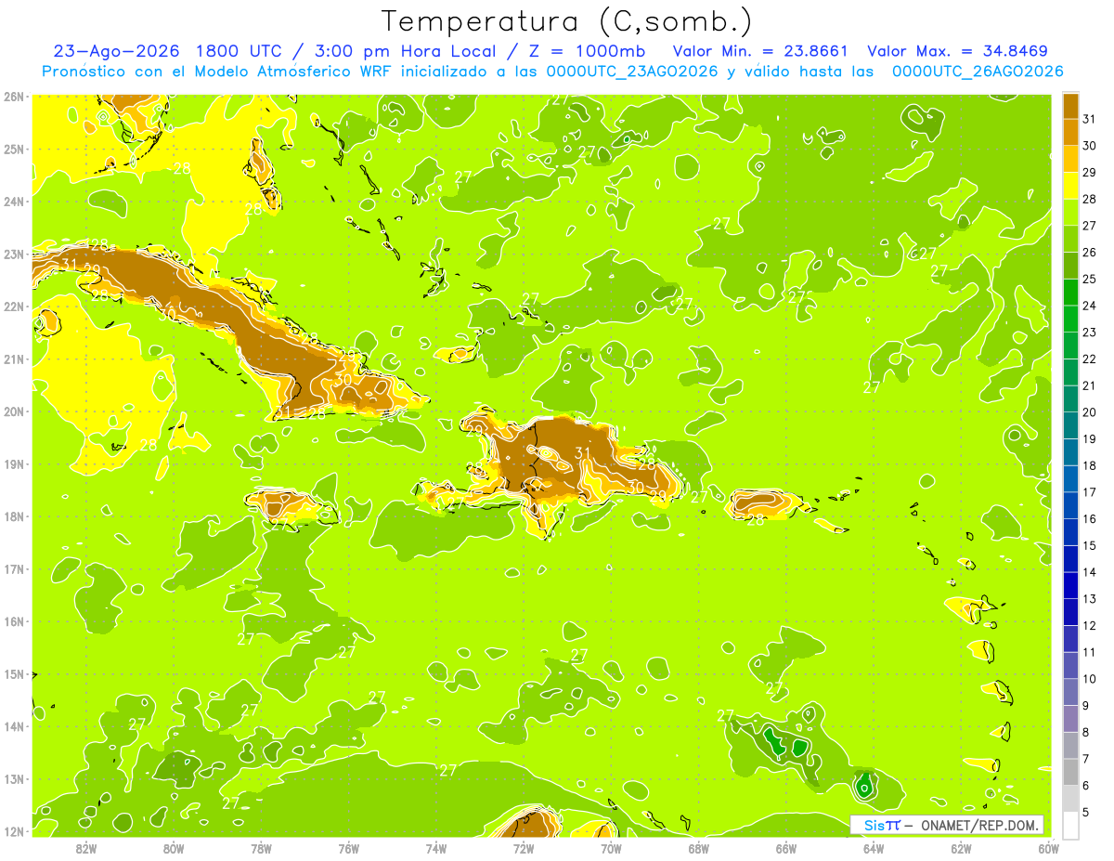The height and width of the screenshot is (861, 1114).
Task: Click the '16N' latitude label
Action: 14,621
